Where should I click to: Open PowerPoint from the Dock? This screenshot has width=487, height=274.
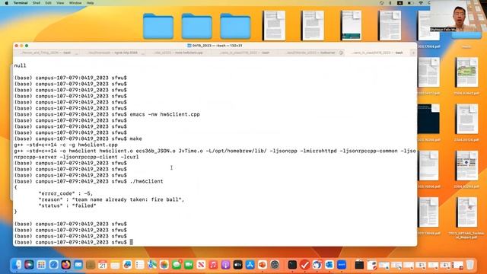tap(263, 265)
